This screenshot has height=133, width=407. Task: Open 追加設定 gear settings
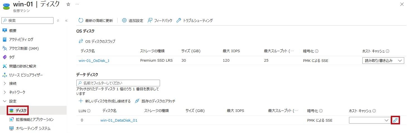coord(124,21)
